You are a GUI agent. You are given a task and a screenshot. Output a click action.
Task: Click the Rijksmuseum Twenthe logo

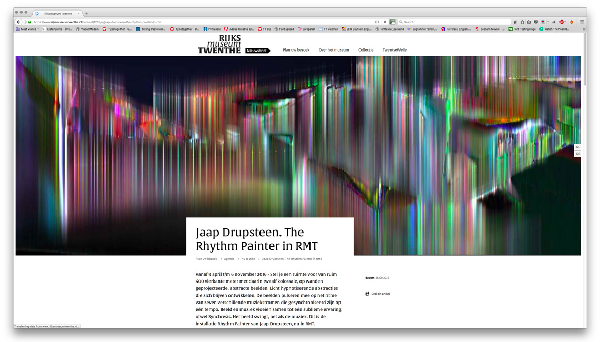pyautogui.click(x=219, y=44)
